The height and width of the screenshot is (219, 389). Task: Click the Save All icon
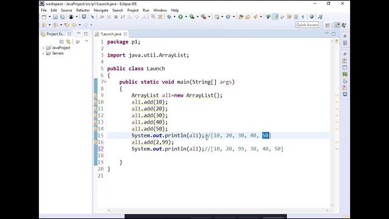[x=63, y=16]
